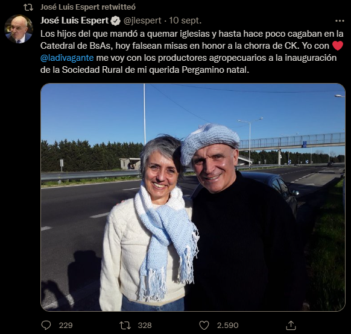
Task: Open the share icon at bottom right
Action: pyautogui.click(x=291, y=326)
